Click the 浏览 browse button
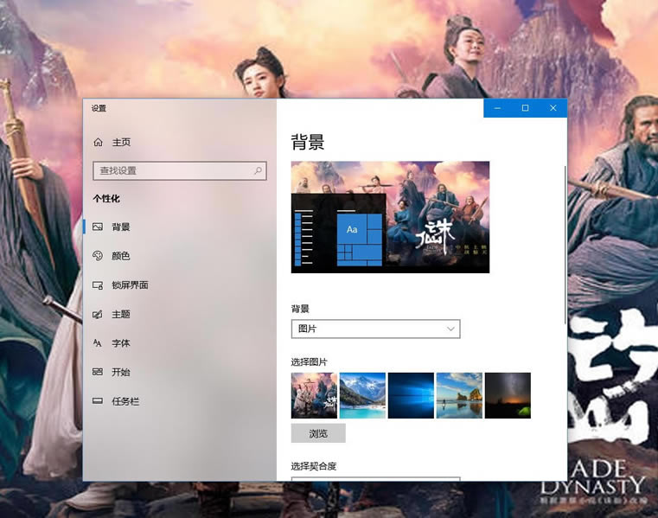This screenshot has height=518, width=658. pos(318,433)
